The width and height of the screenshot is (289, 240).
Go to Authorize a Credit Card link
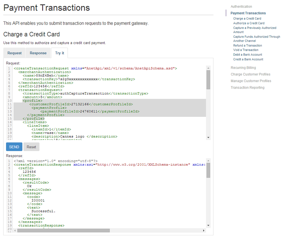click(x=249, y=23)
